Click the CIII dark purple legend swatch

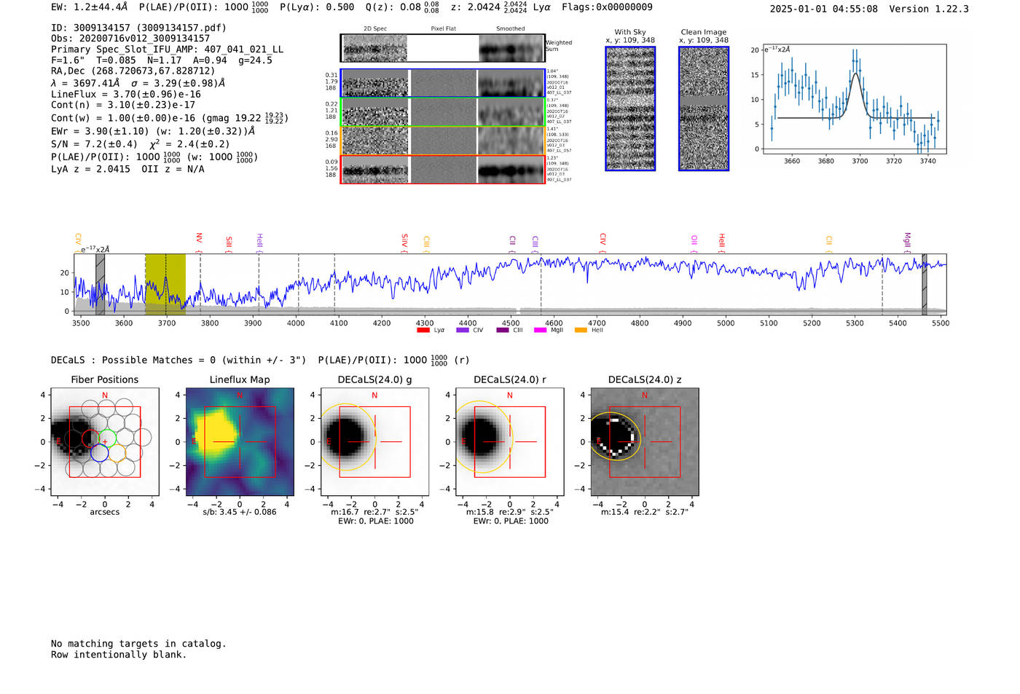click(502, 331)
